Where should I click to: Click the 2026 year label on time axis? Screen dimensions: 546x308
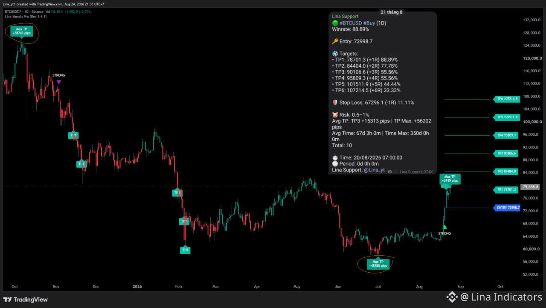[x=136, y=287]
